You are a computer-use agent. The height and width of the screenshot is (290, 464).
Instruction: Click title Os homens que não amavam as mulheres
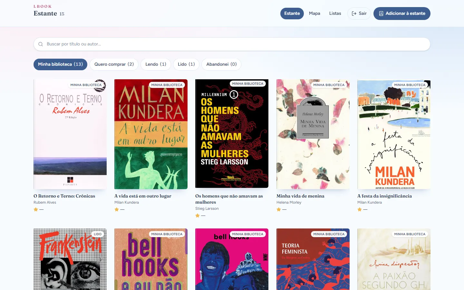pyautogui.click(x=229, y=199)
